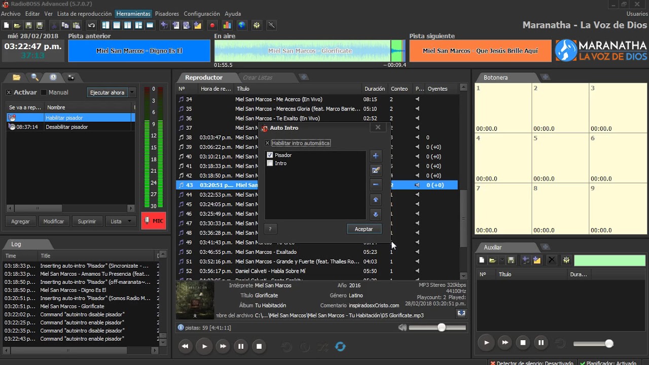Click the refresh loop icon in player controls
Image resolution: width=649 pixels, height=365 pixels.
340,347
